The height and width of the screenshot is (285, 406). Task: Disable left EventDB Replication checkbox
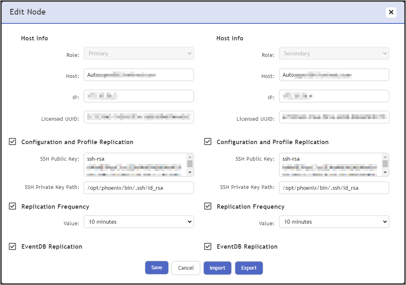click(x=13, y=246)
